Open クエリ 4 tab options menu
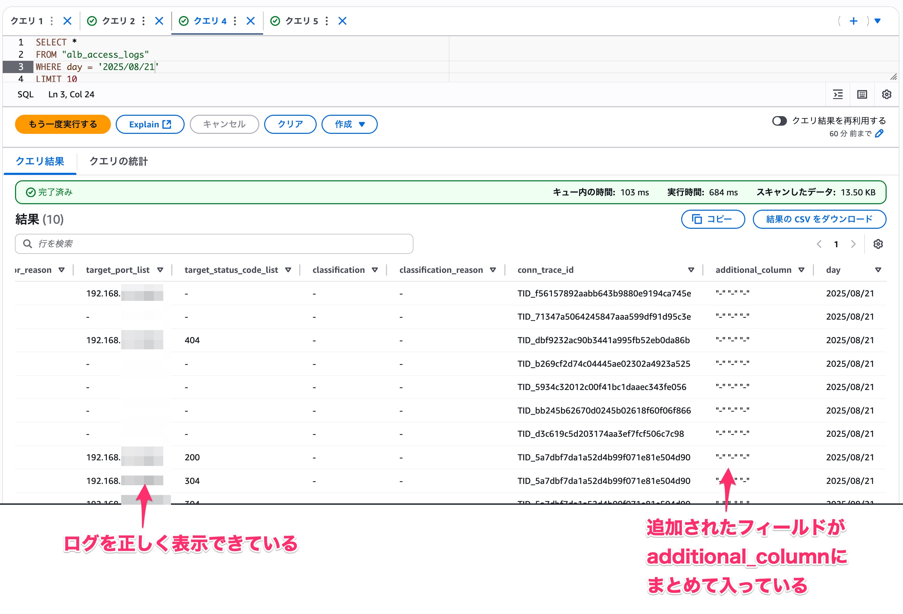The height and width of the screenshot is (614, 903). click(235, 21)
